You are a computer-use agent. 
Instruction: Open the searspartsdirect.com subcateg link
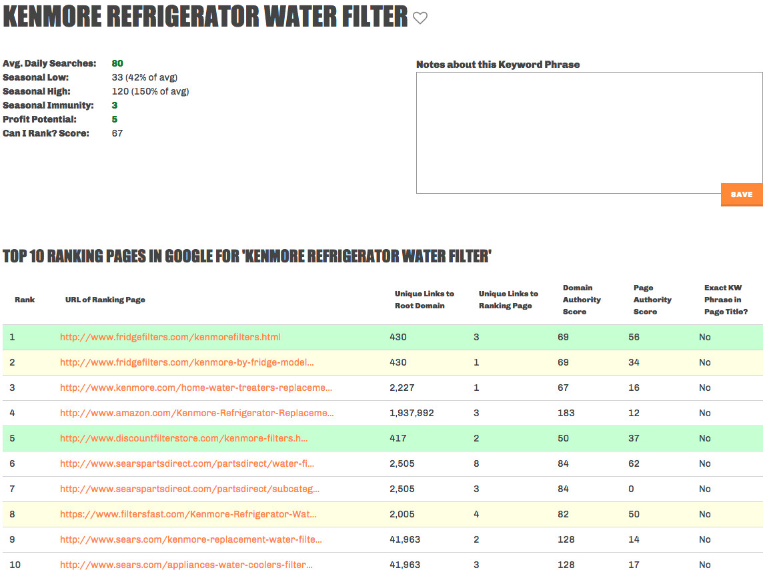coord(190,489)
